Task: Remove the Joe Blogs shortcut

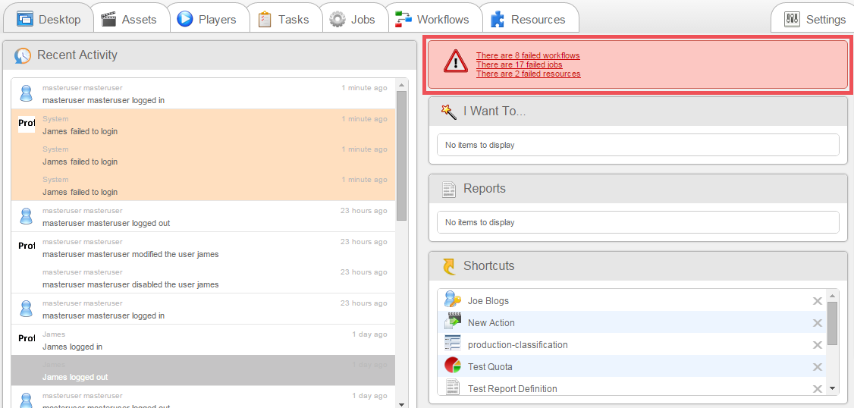Action: pyautogui.click(x=817, y=301)
